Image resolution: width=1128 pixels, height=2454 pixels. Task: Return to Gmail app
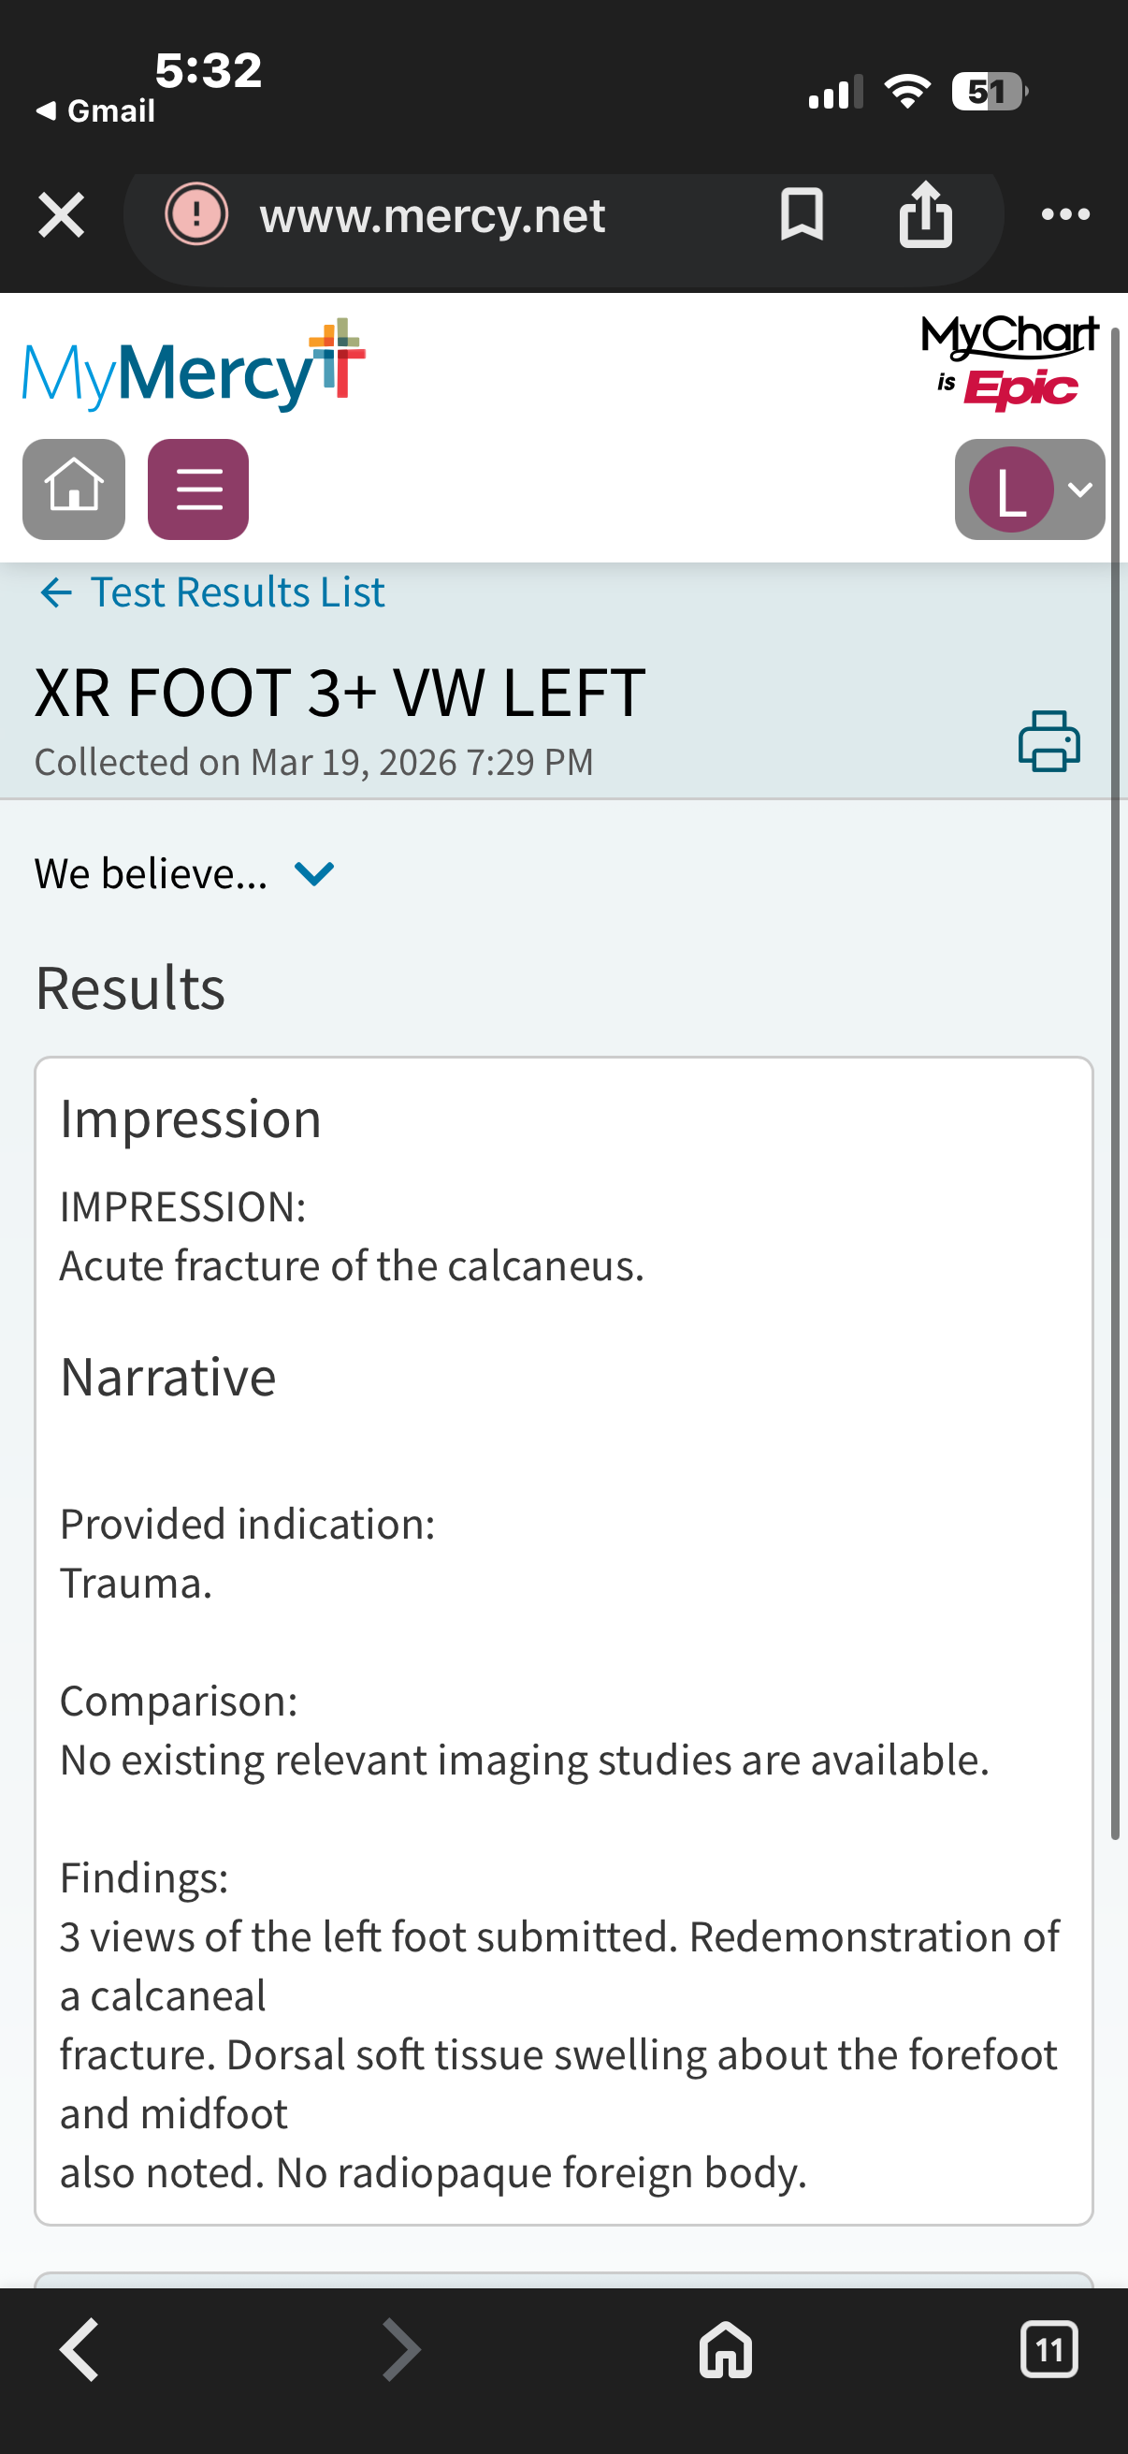[x=96, y=111]
